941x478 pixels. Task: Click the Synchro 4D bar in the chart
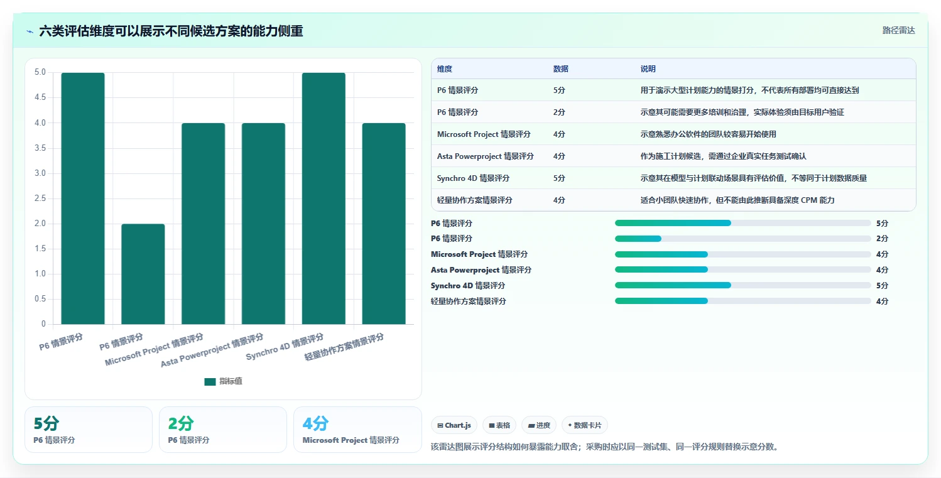[324, 198]
